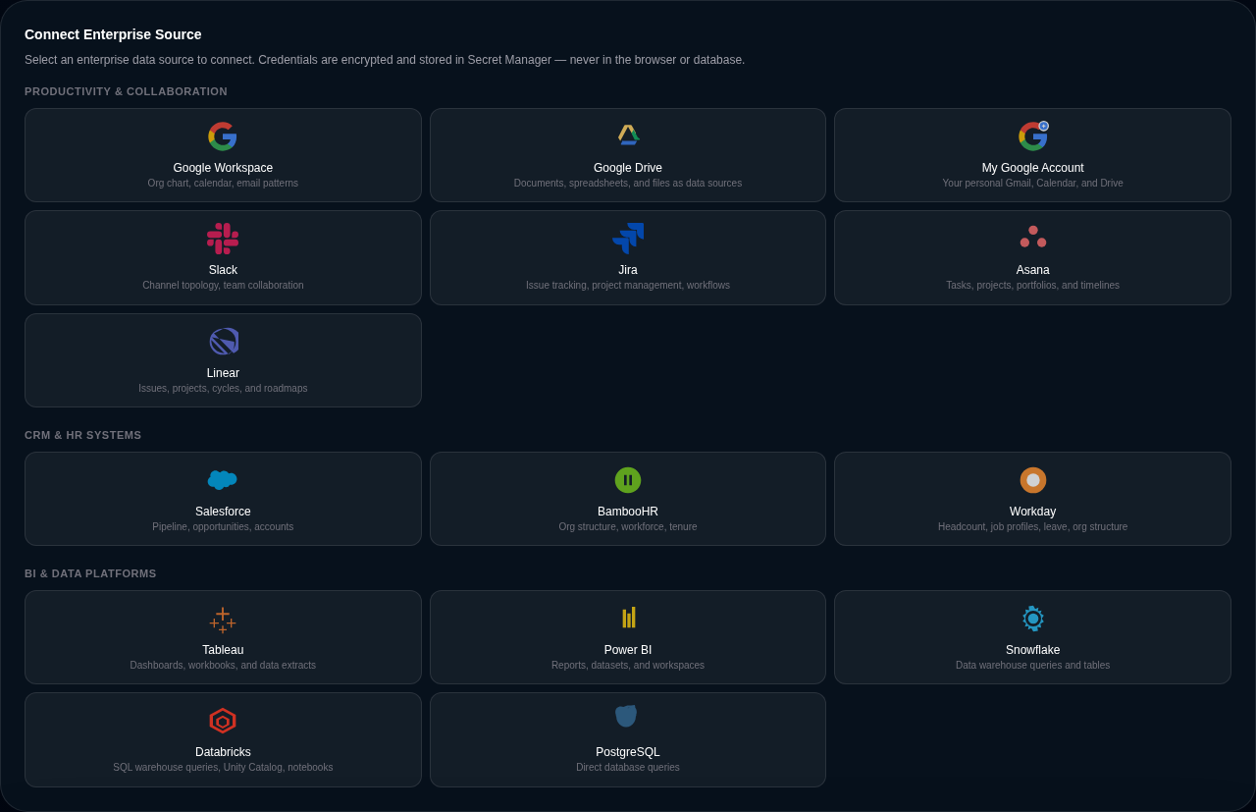This screenshot has height=812, width=1256.
Task: Choose the Jira source title
Action: coord(628,270)
